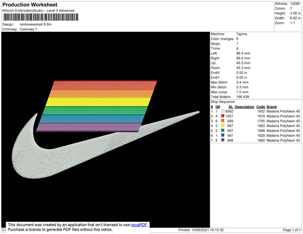
Task: Click thread code '1880'
Action: point(261,140)
